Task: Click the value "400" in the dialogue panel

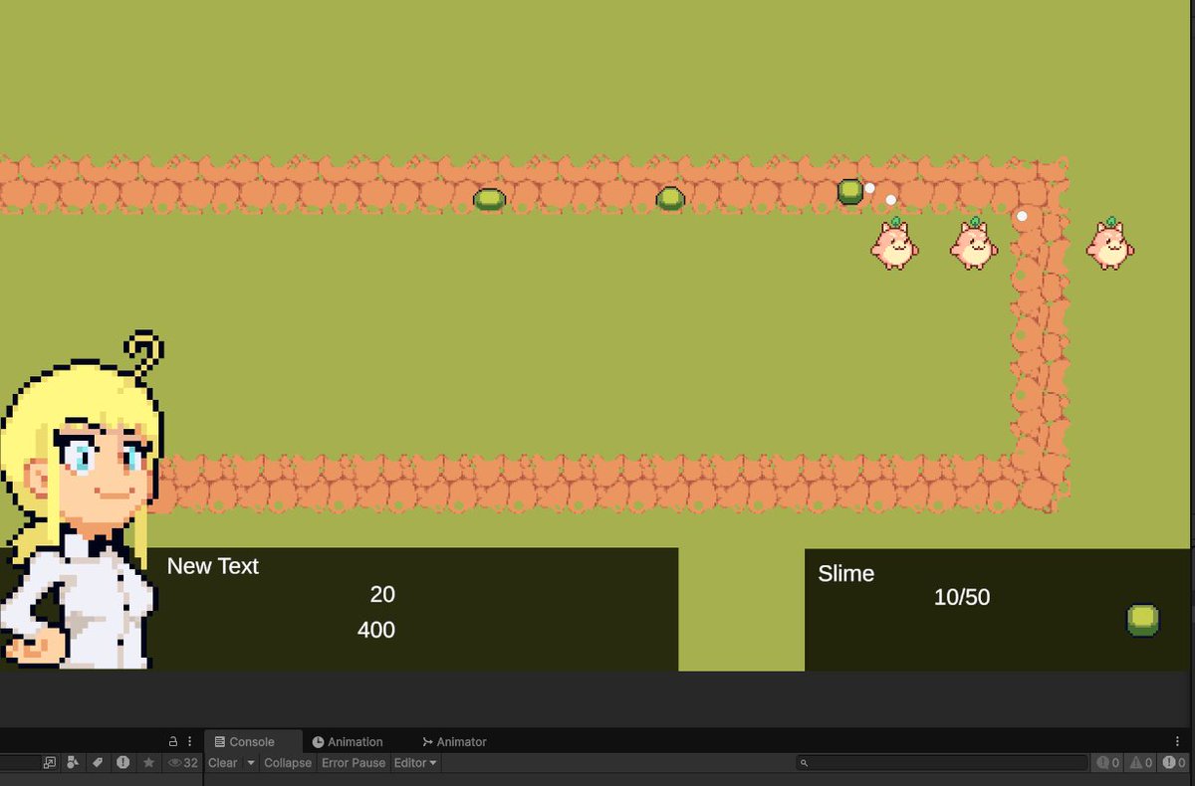Action: (x=376, y=630)
